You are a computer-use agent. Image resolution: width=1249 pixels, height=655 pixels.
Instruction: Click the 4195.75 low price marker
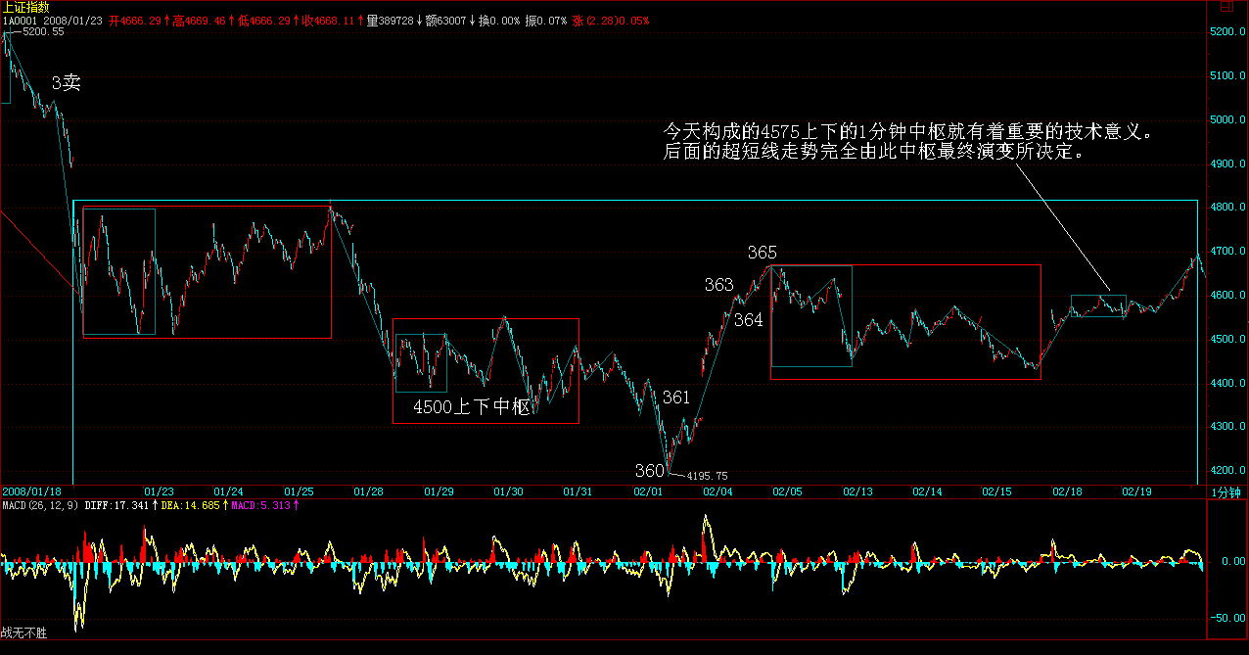pyautogui.click(x=707, y=476)
